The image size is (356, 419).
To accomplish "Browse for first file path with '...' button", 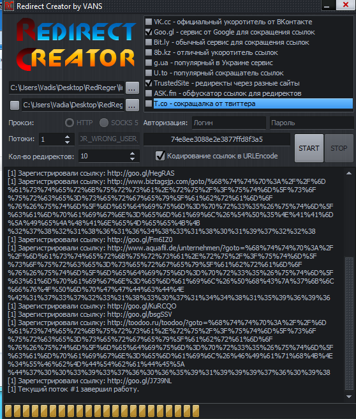I will tap(132, 88).
